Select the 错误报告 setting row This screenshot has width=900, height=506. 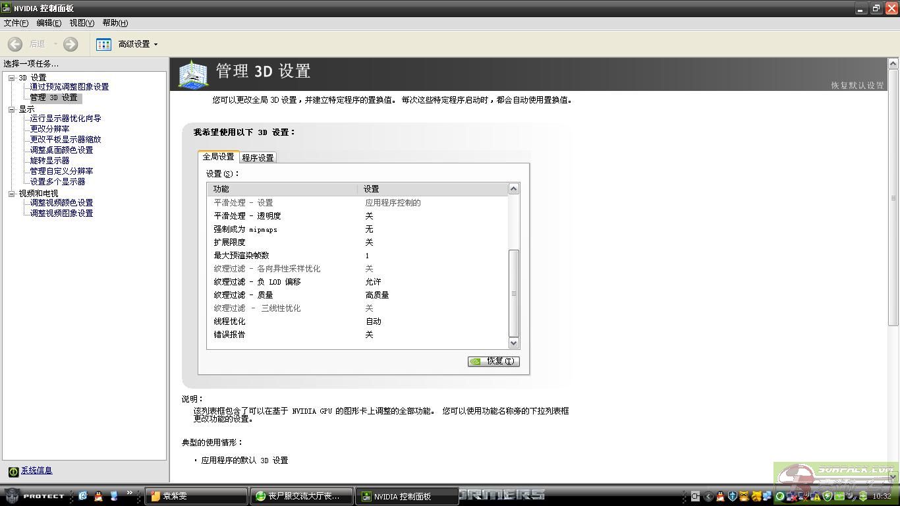[x=358, y=335]
